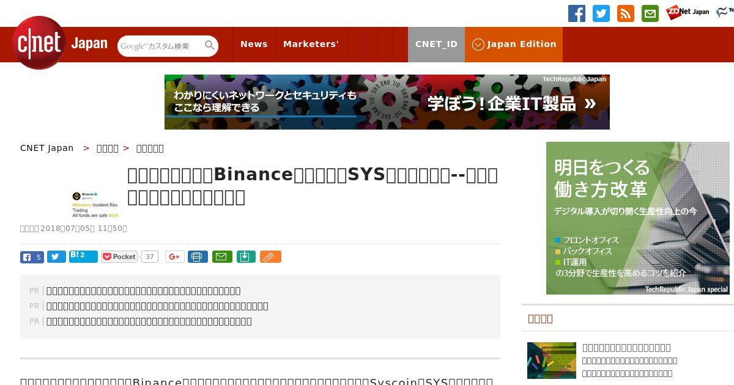Open the sidebar article thumbnail image

(x=552, y=361)
